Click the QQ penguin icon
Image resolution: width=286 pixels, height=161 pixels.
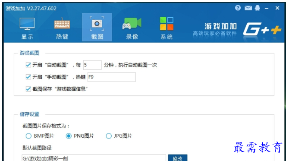click(x=258, y=8)
